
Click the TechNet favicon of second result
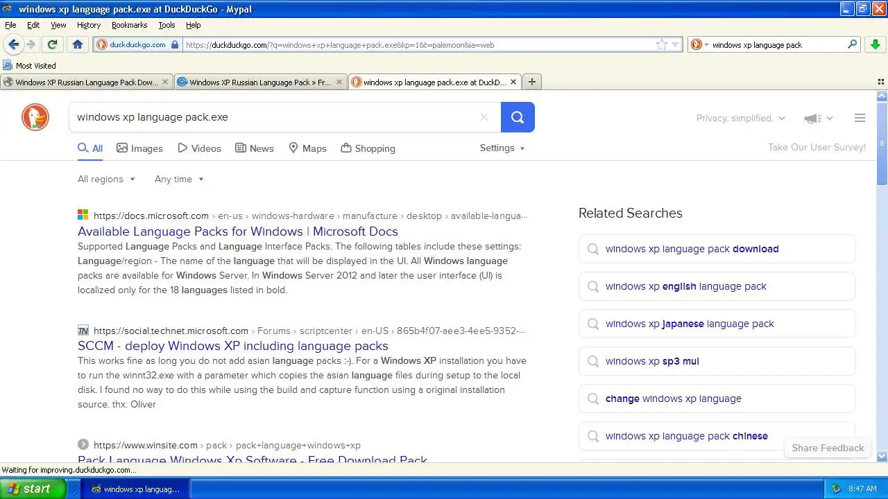click(x=83, y=331)
